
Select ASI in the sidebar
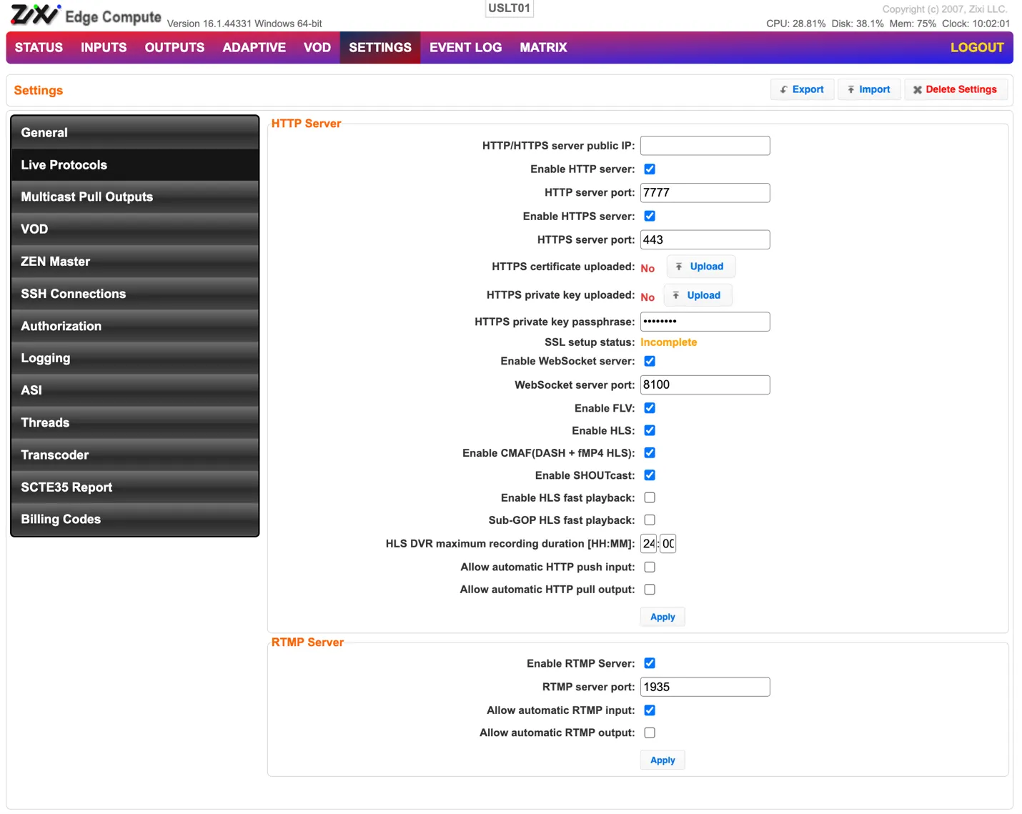point(135,390)
